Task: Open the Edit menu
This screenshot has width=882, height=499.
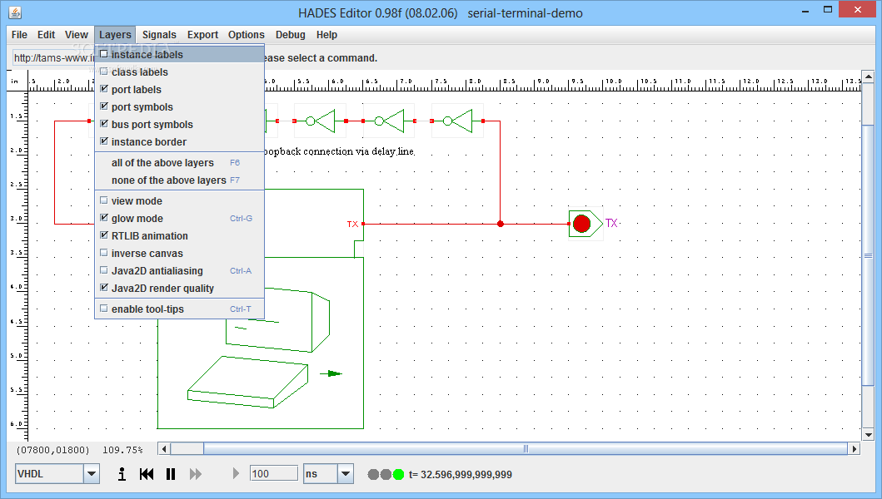Action: [46, 34]
